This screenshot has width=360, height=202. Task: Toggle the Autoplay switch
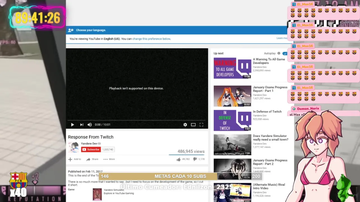285,53
